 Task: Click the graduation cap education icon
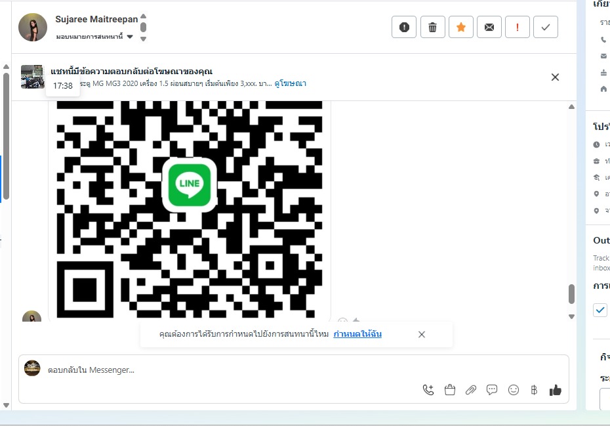(x=596, y=178)
